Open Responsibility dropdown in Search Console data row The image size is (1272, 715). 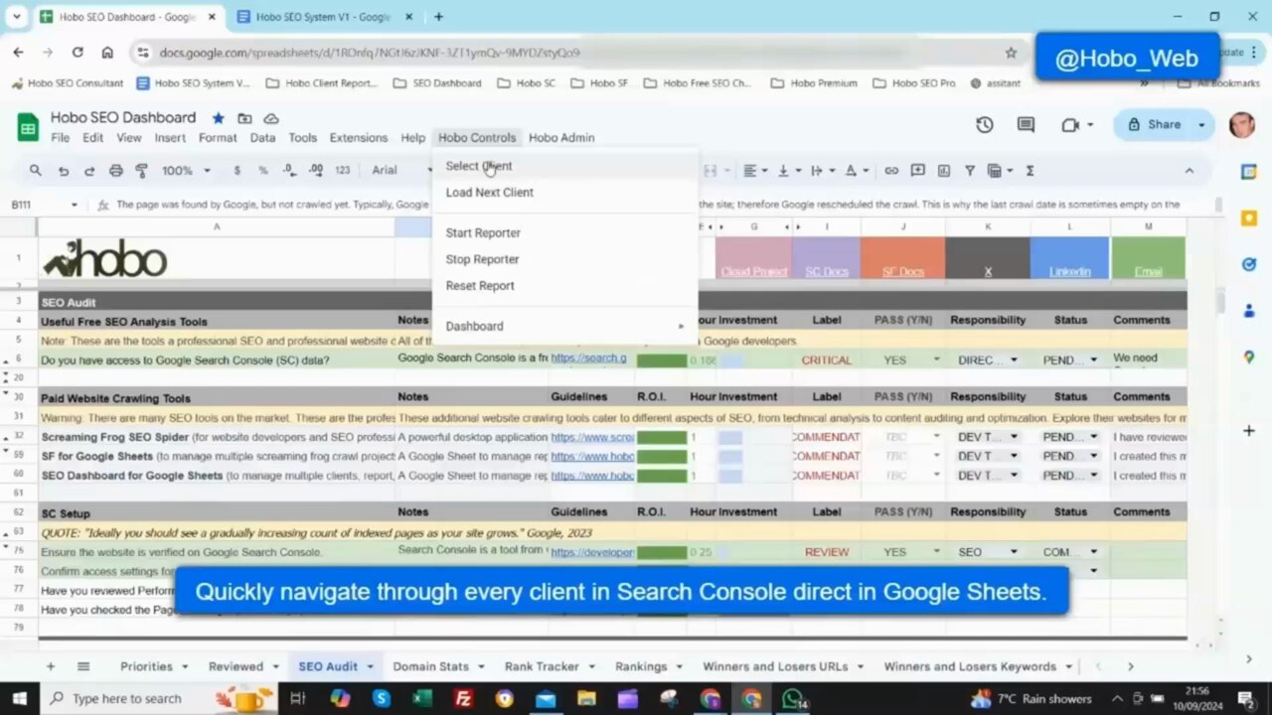click(1014, 360)
